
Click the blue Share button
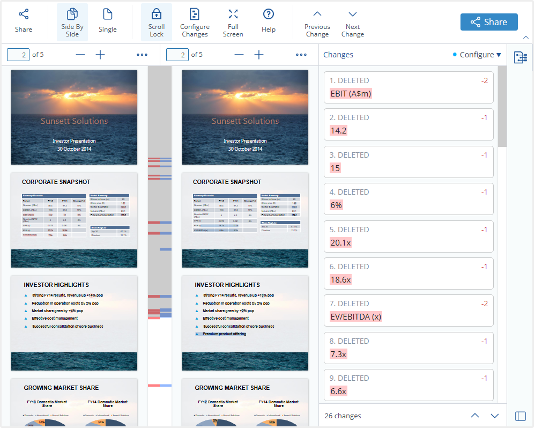click(489, 22)
